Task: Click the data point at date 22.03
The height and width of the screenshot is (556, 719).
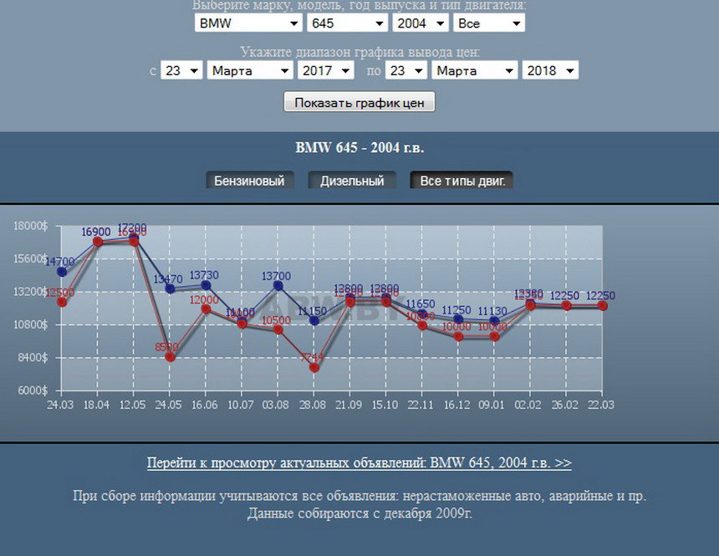Action: (603, 305)
